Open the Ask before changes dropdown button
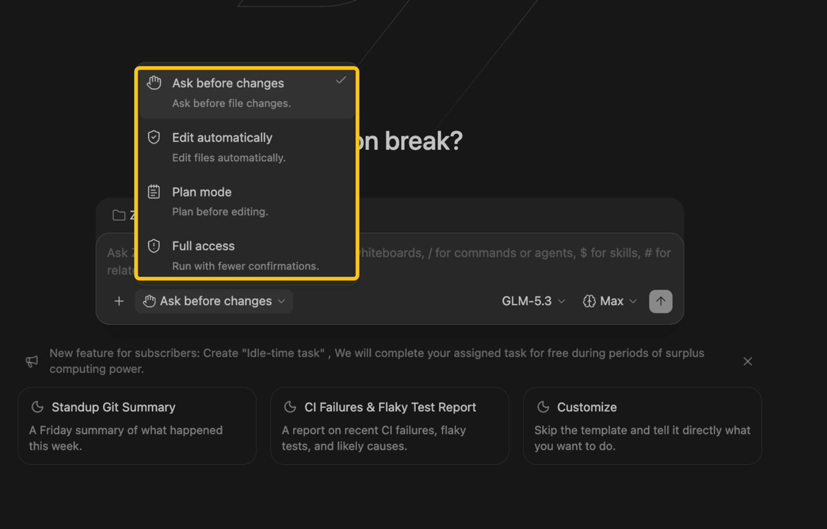 (x=214, y=301)
